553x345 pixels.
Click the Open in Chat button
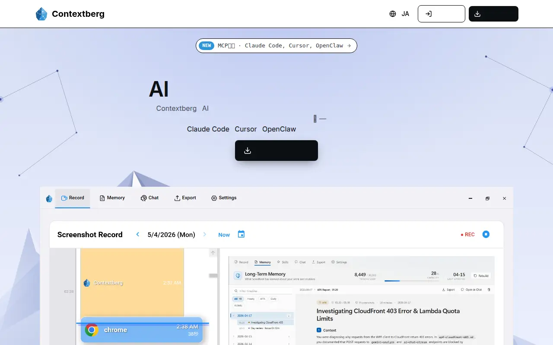(471, 290)
